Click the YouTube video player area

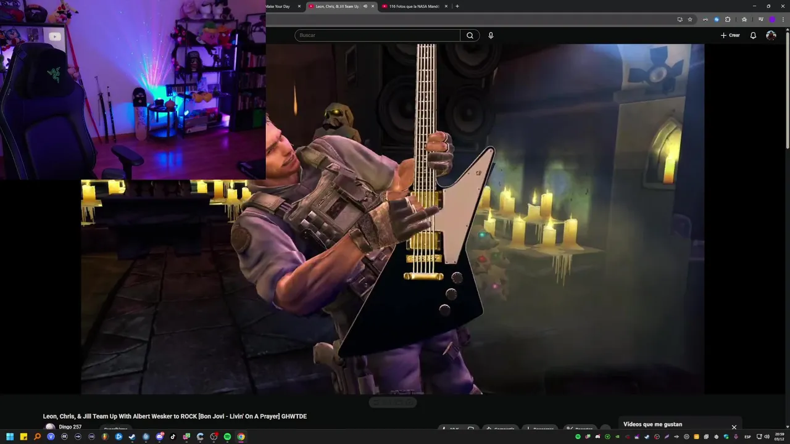coord(393,219)
